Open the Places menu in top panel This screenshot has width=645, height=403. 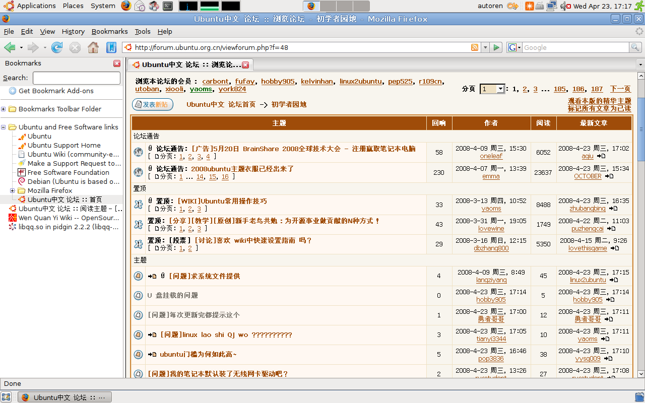[73, 6]
